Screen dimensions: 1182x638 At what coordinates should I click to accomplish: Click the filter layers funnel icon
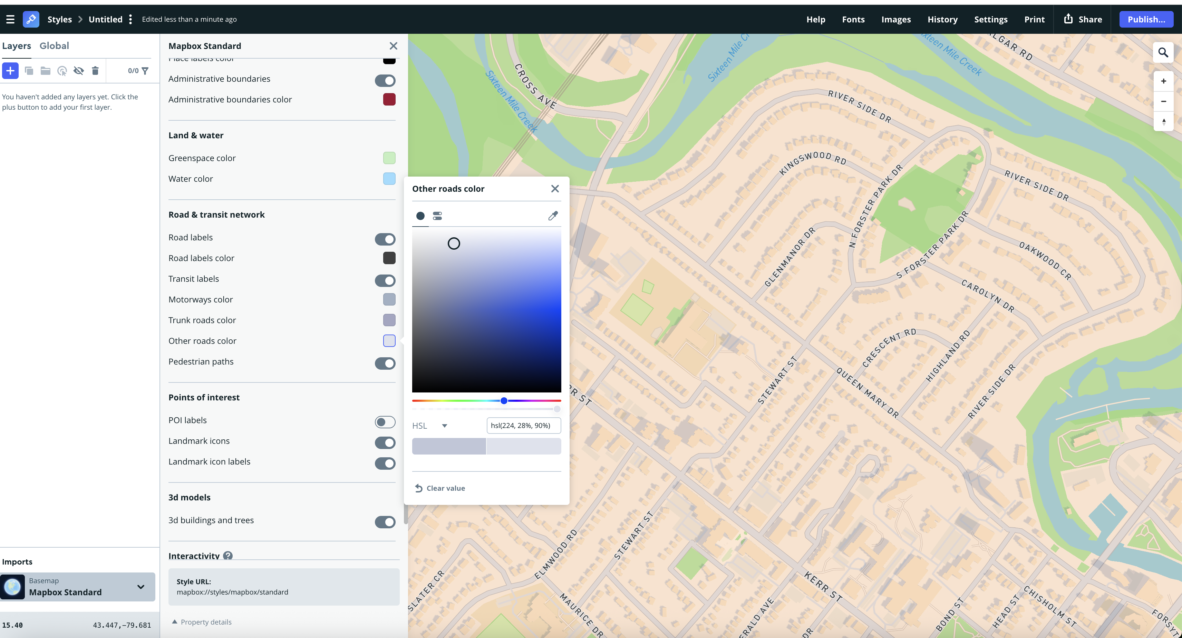(x=145, y=71)
